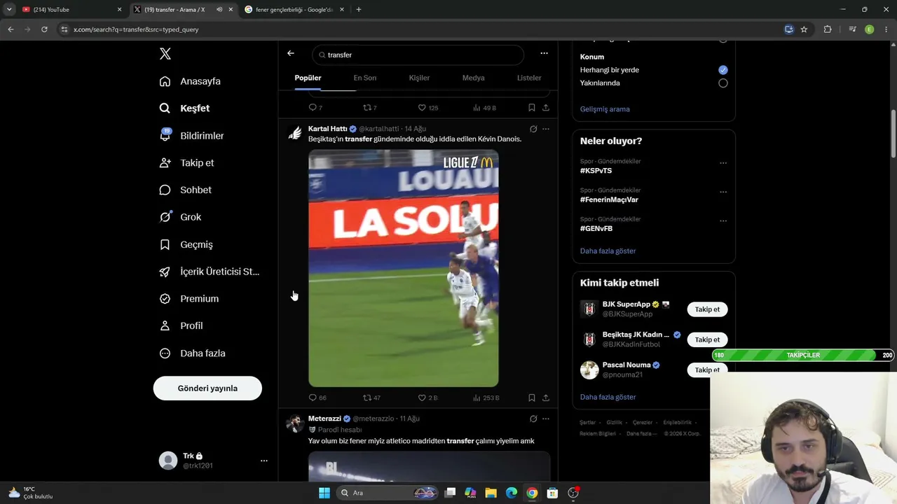Follow BJK SuperApp with Takip et
This screenshot has width=897, height=504.
pyautogui.click(x=707, y=309)
